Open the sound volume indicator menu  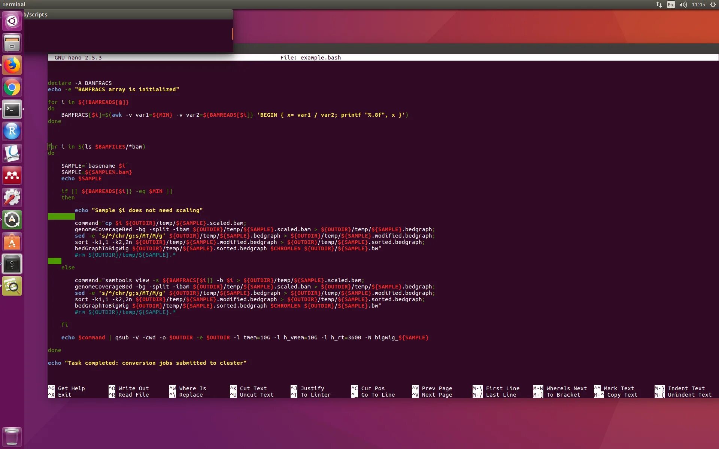(683, 4)
